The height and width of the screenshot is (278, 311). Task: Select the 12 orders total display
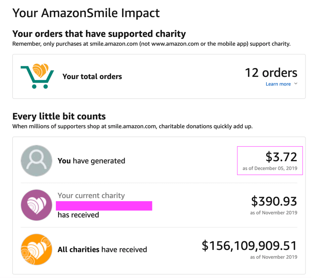coord(271,73)
